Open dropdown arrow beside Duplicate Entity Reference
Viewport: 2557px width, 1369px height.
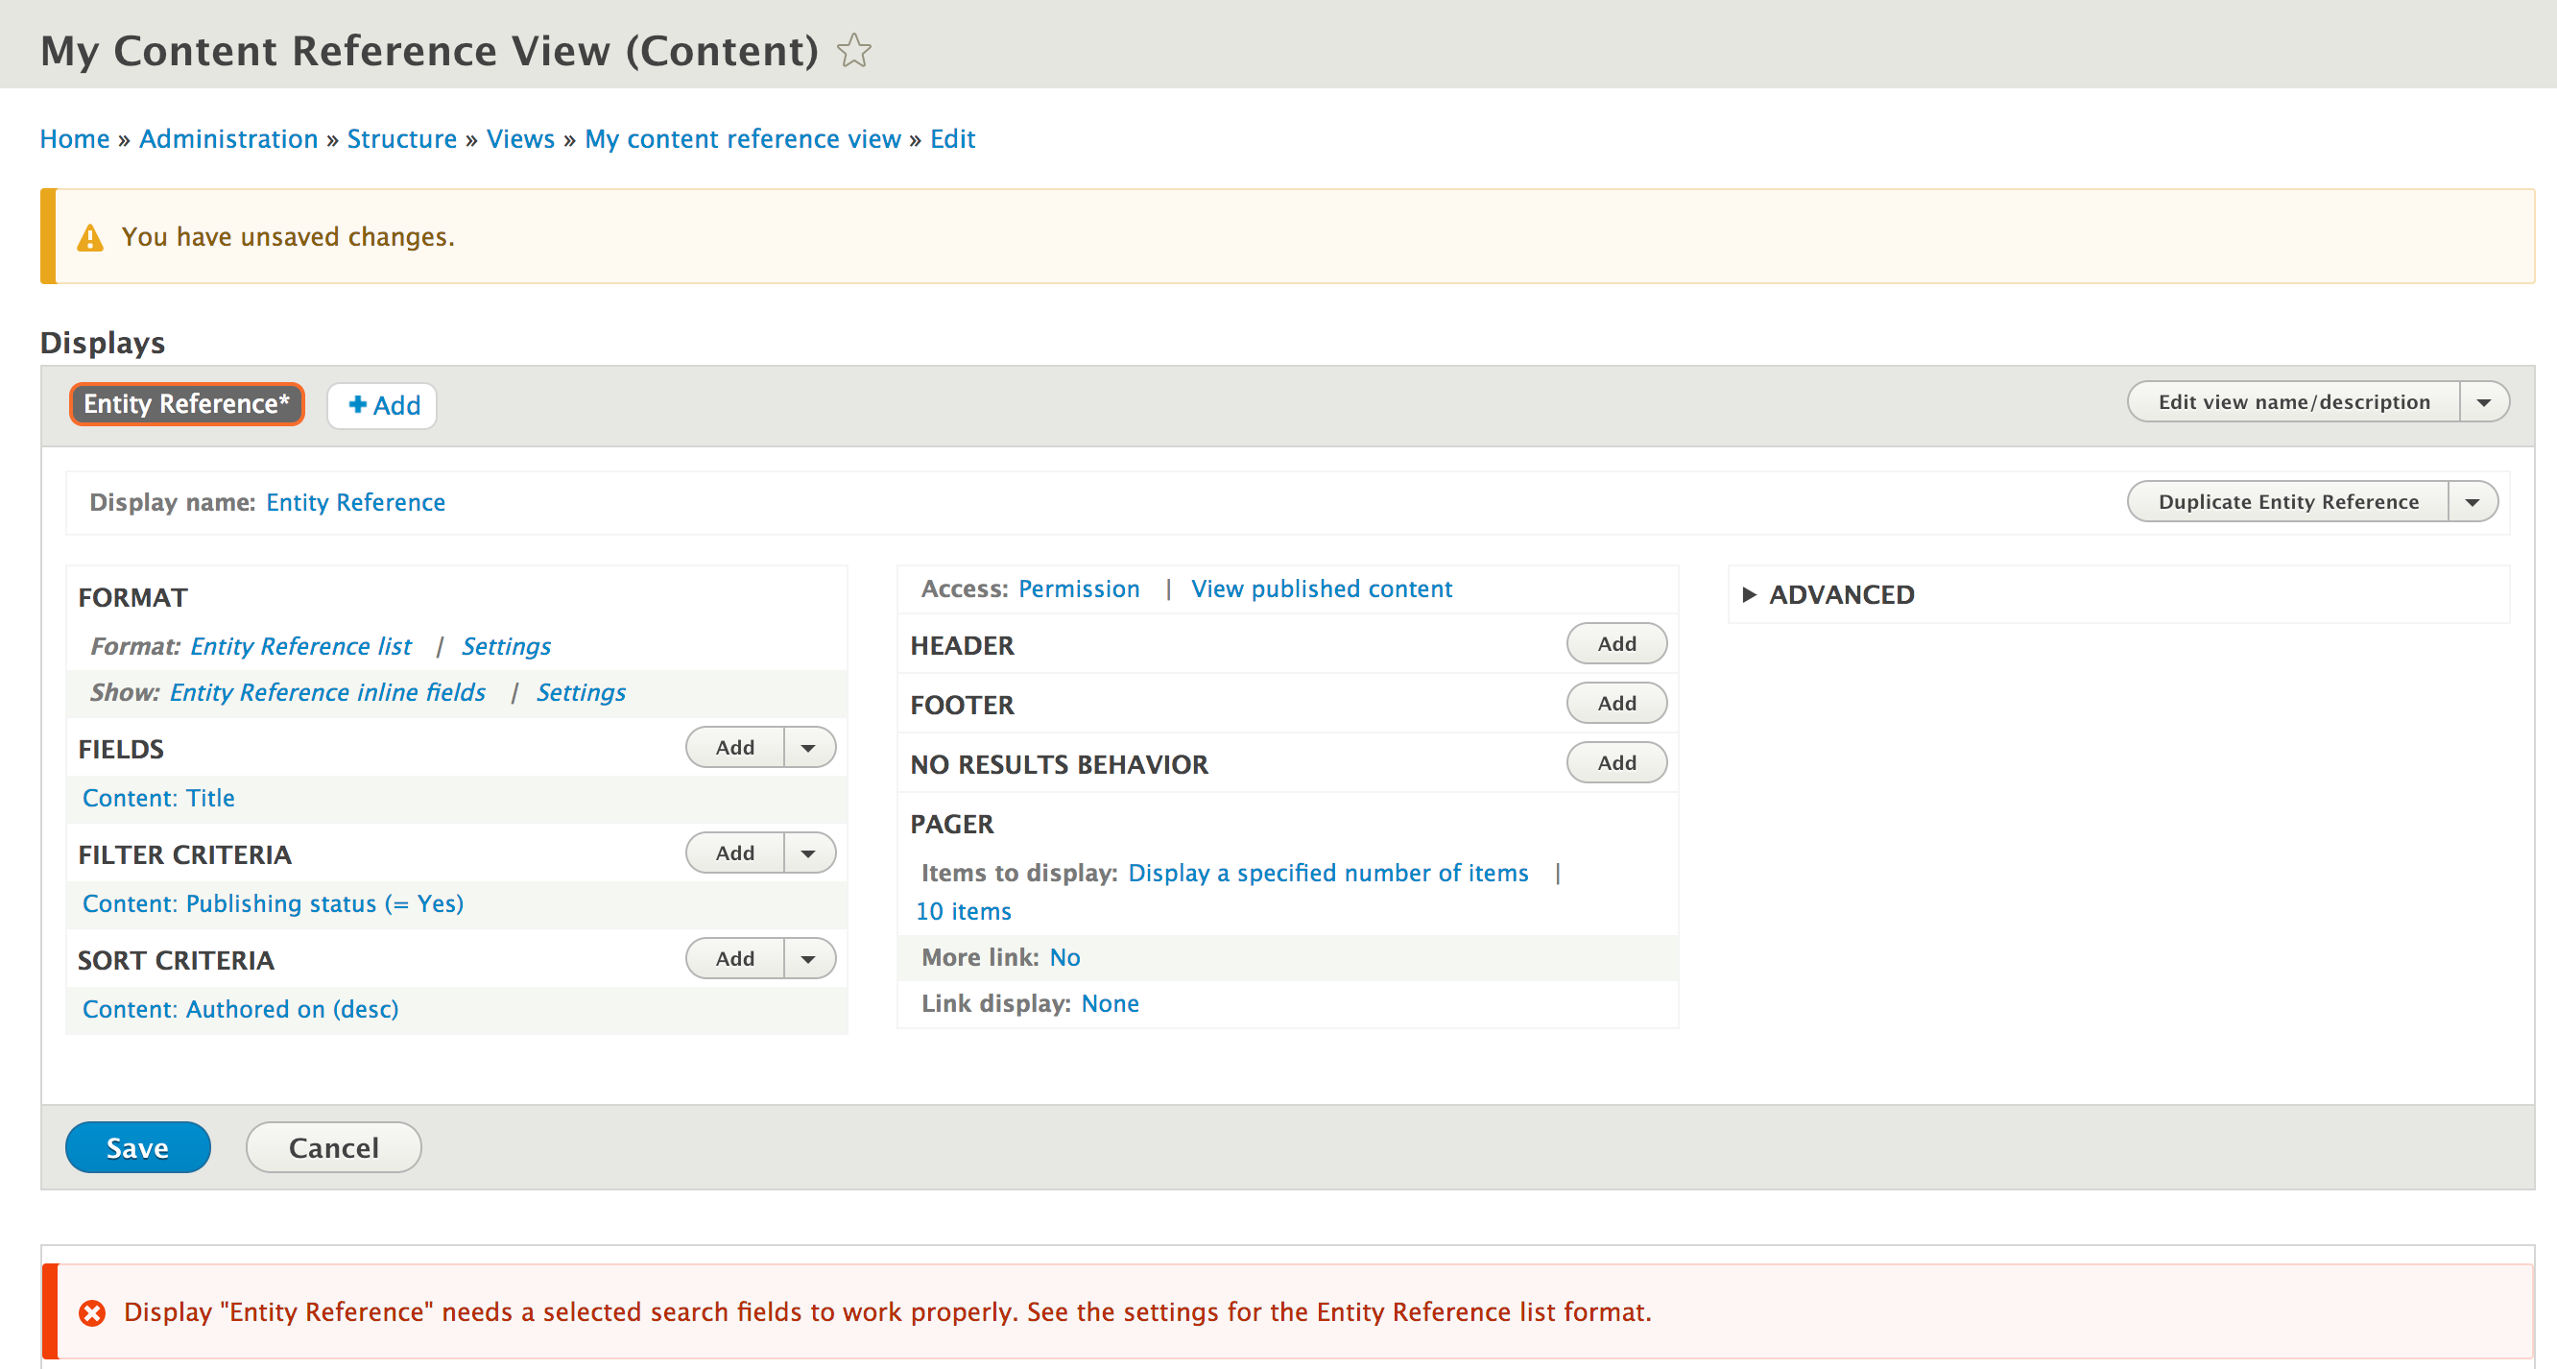pos(2472,501)
